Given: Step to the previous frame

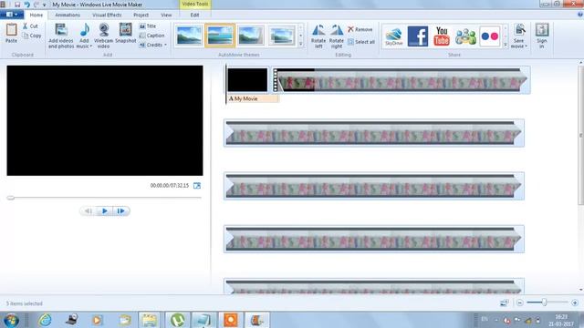Looking at the screenshot, I should tap(89, 211).
